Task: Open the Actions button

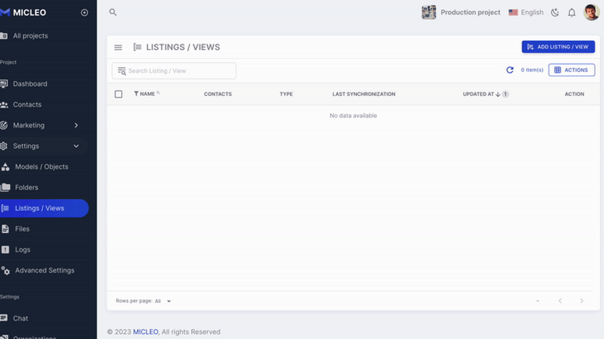Action: click(x=572, y=70)
